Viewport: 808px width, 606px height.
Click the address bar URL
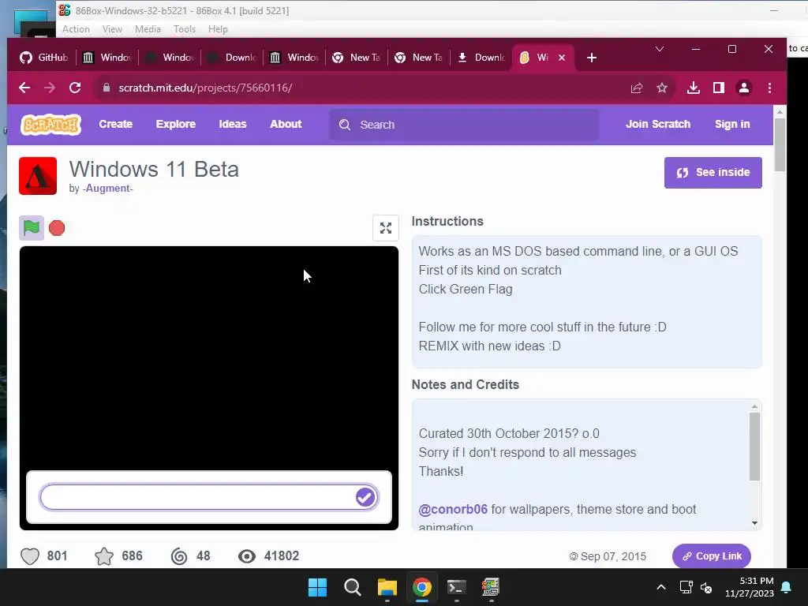(x=205, y=88)
